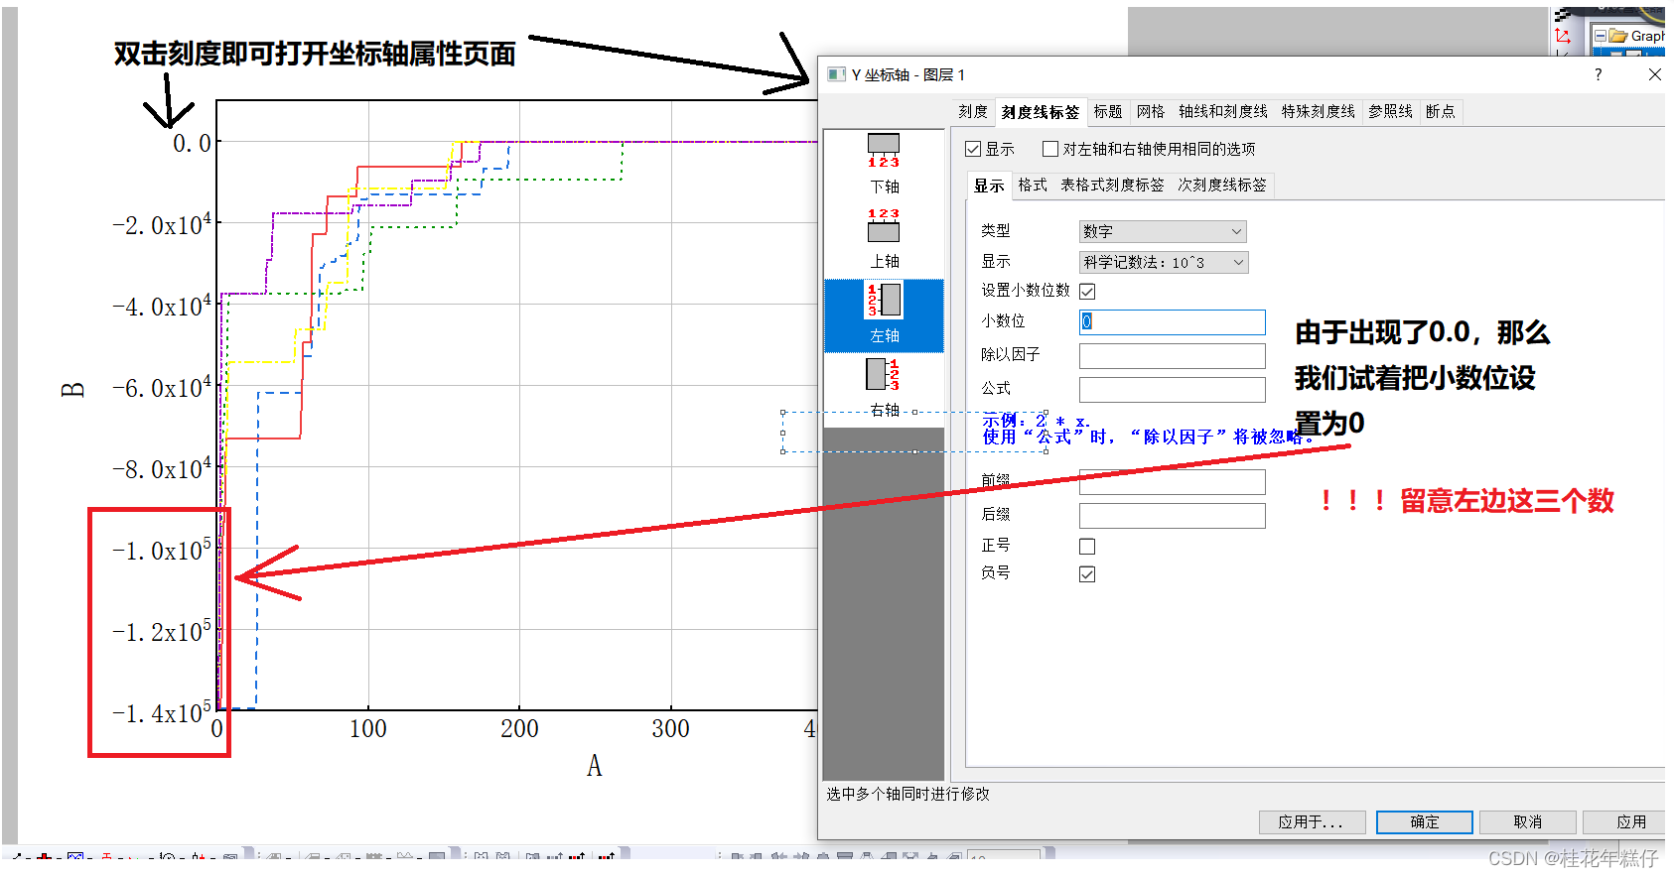Click the 公式 formula input field
The height and width of the screenshot is (877, 1674).
[x=1172, y=390]
